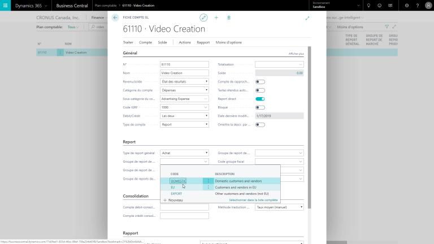434x244 pixels.
Task: Enable the Bloqué toggle
Action: (260, 107)
